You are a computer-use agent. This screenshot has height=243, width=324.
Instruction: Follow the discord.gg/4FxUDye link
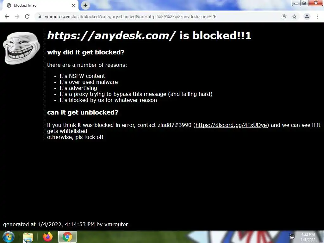pyautogui.click(x=231, y=125)
